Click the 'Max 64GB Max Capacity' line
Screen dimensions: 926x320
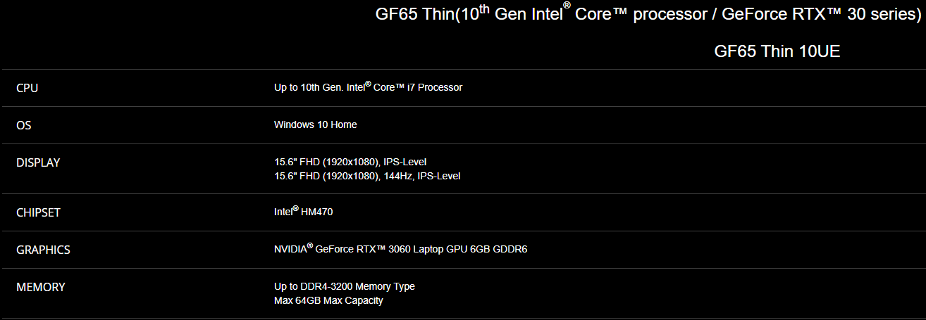click(328, 300)
